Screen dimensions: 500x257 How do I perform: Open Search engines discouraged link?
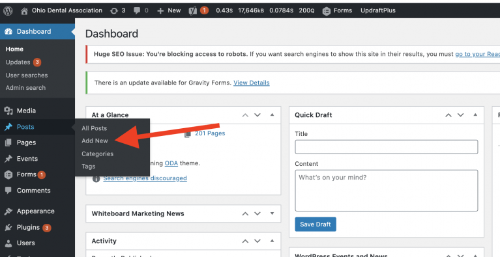point(145,178)
